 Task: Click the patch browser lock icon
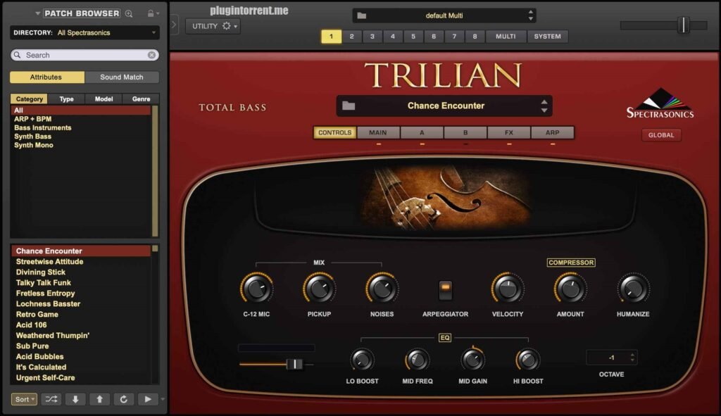(151, 13)
